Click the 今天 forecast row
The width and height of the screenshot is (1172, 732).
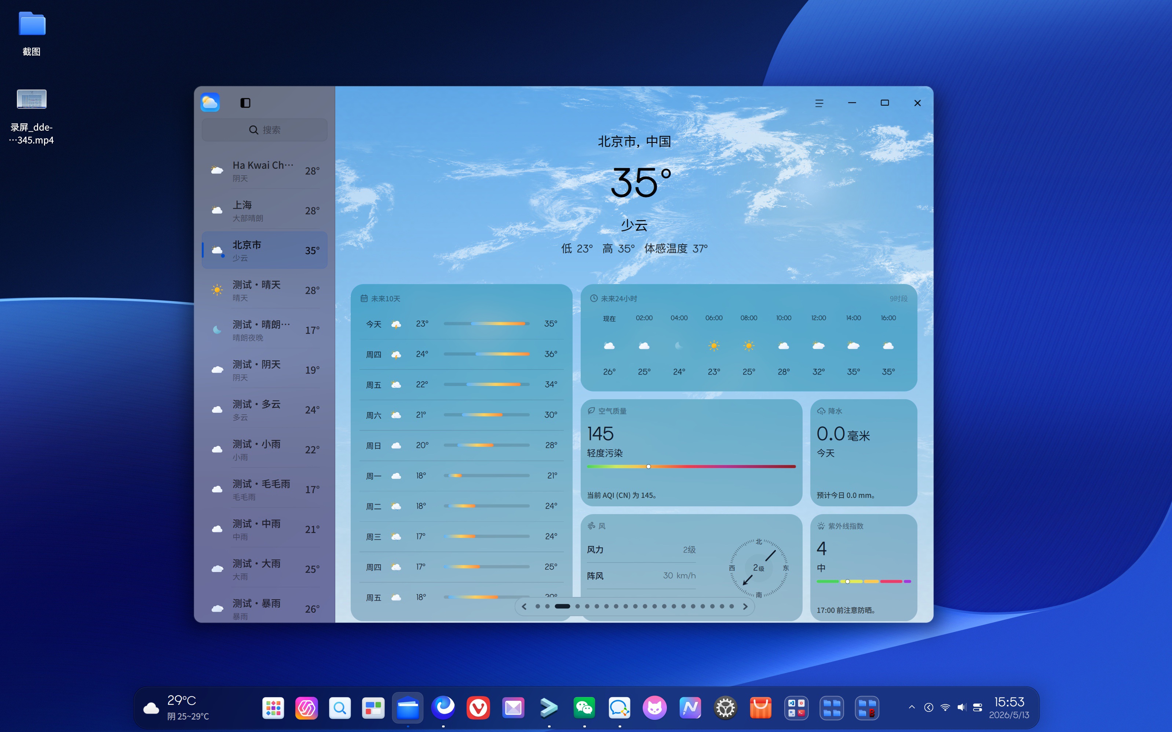[461, 324]
